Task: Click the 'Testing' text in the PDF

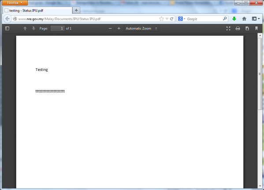Action: 41,70
